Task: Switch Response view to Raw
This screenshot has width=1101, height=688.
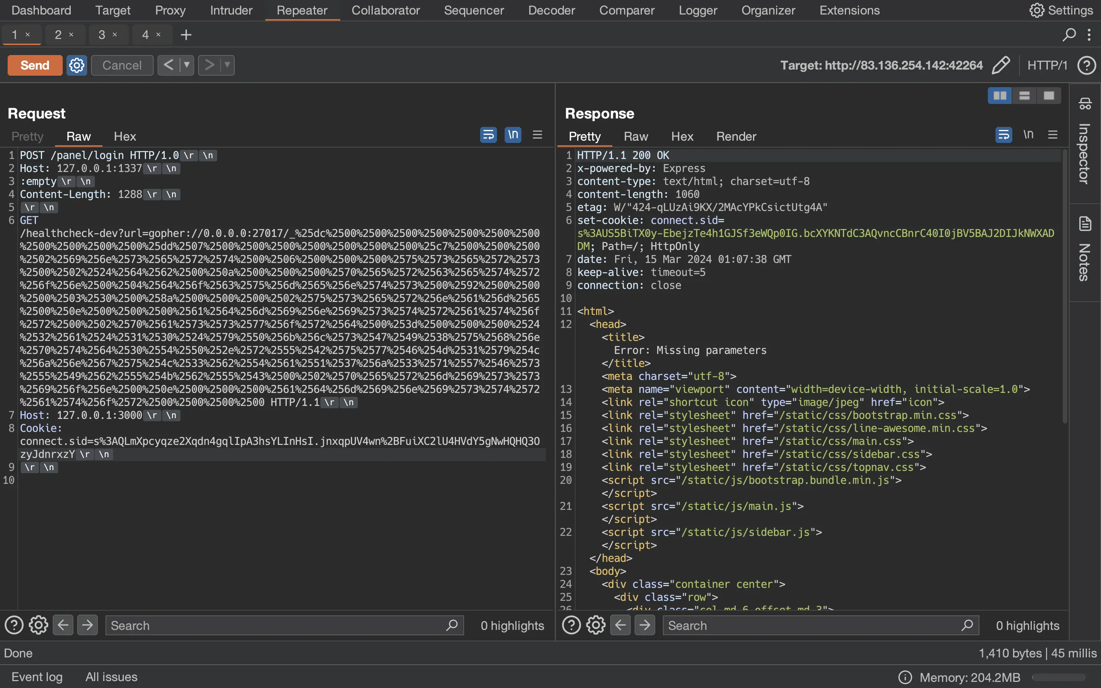Action: tap(636, 136)
